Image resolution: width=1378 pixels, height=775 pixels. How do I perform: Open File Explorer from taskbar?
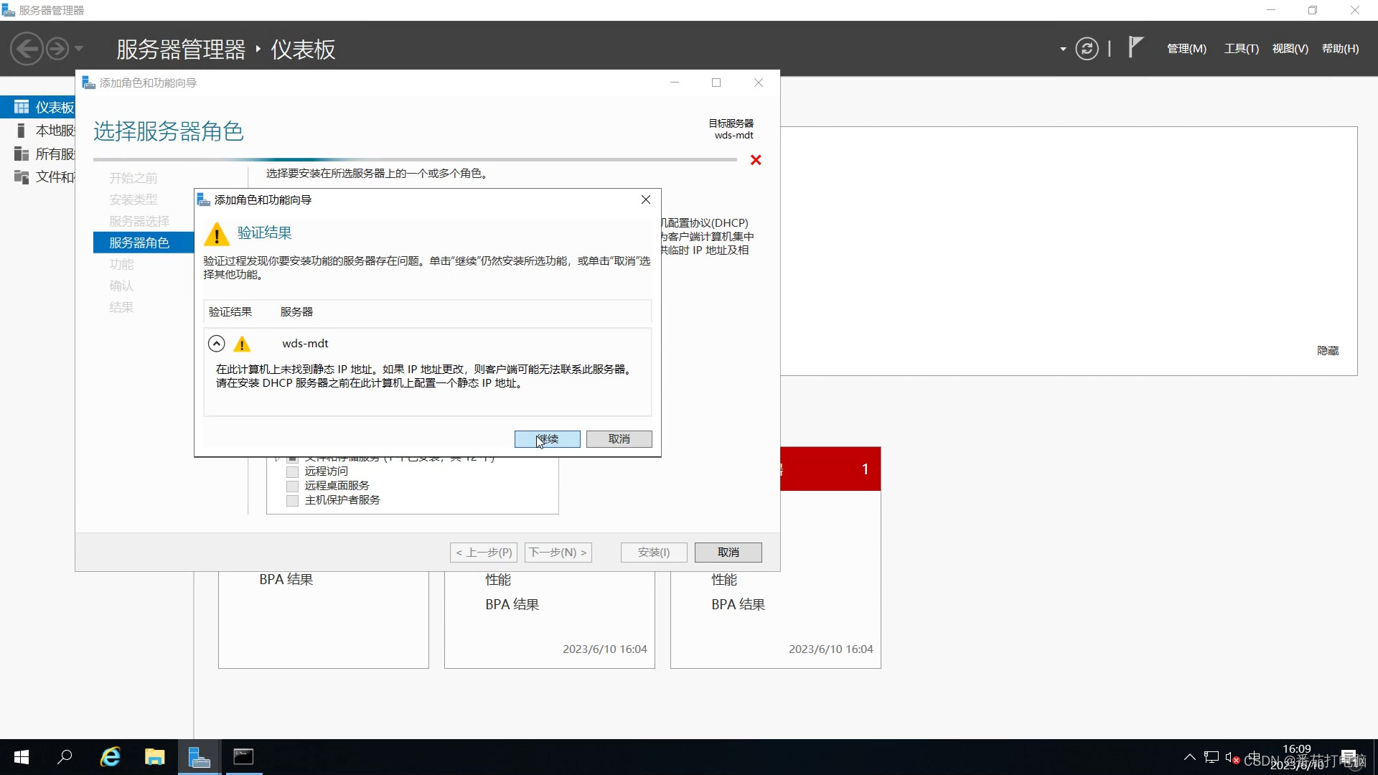coord(154,757)
